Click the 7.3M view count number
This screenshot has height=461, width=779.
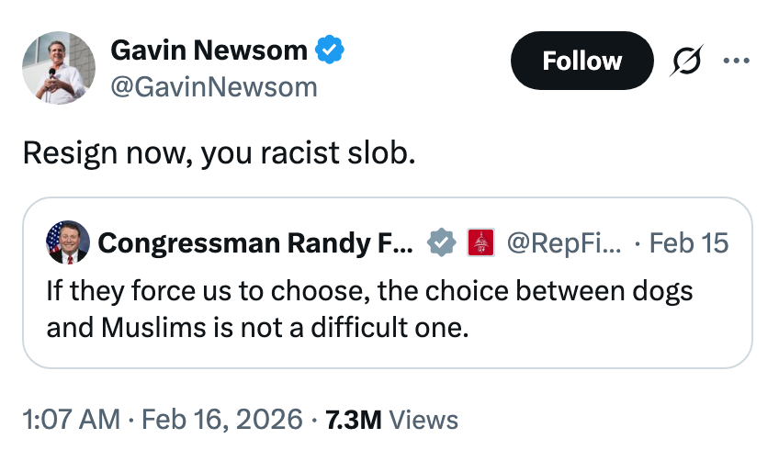point(352,420)
